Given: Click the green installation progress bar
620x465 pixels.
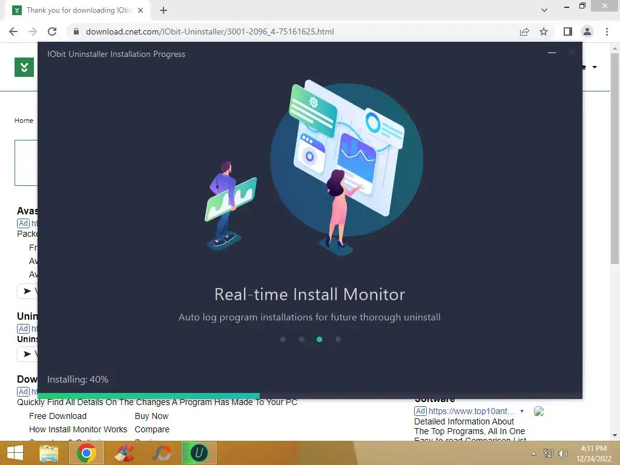Looking at the screenshot, I should [149, 396].
